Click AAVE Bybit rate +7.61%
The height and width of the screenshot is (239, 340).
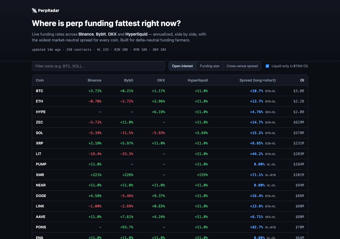point(127,217)
